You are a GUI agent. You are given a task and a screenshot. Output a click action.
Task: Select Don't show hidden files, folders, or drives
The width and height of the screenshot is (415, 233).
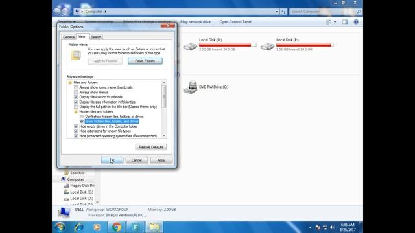click(x=82, y=116)
